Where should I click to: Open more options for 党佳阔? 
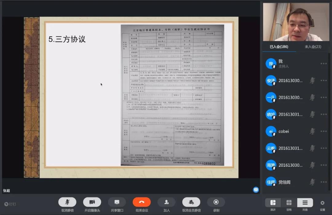click(323, 182)
